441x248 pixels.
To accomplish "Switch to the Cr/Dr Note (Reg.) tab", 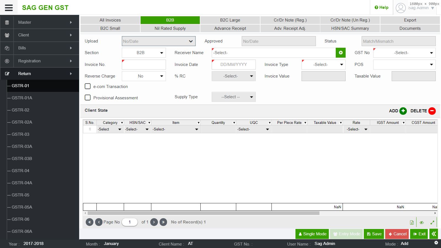I will tap(290, 20).
